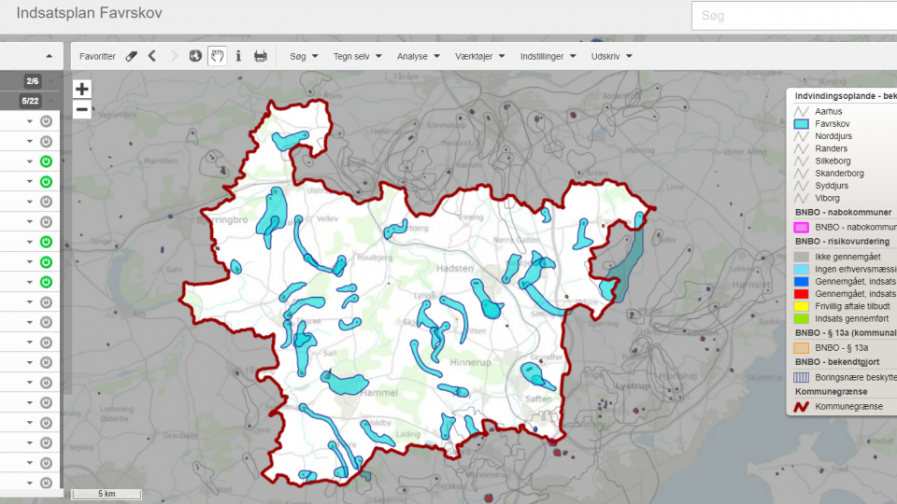Open the Udskriv menu button
Image resolution: width=897 pixels, height=504 pixels.
tap(612, 56)
